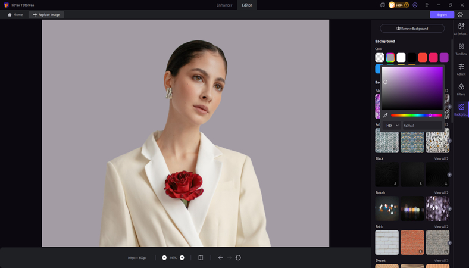469x268 pixels.
Task: Click the hex color code input field
Action: pyautogui.click(x=423, y=126)
